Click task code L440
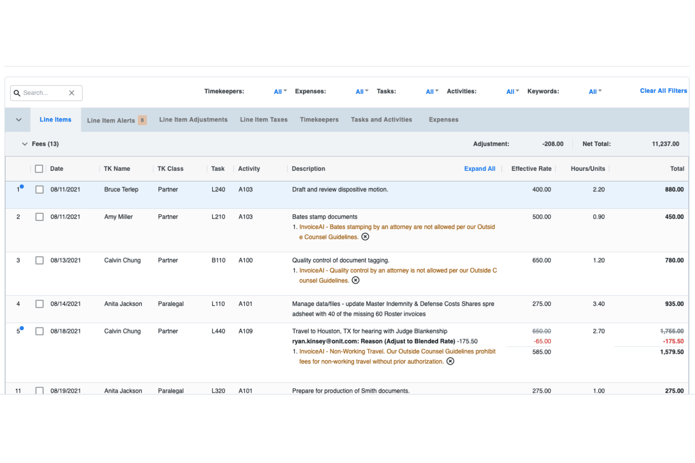The image size is (695, 463). tap(218, 331)
